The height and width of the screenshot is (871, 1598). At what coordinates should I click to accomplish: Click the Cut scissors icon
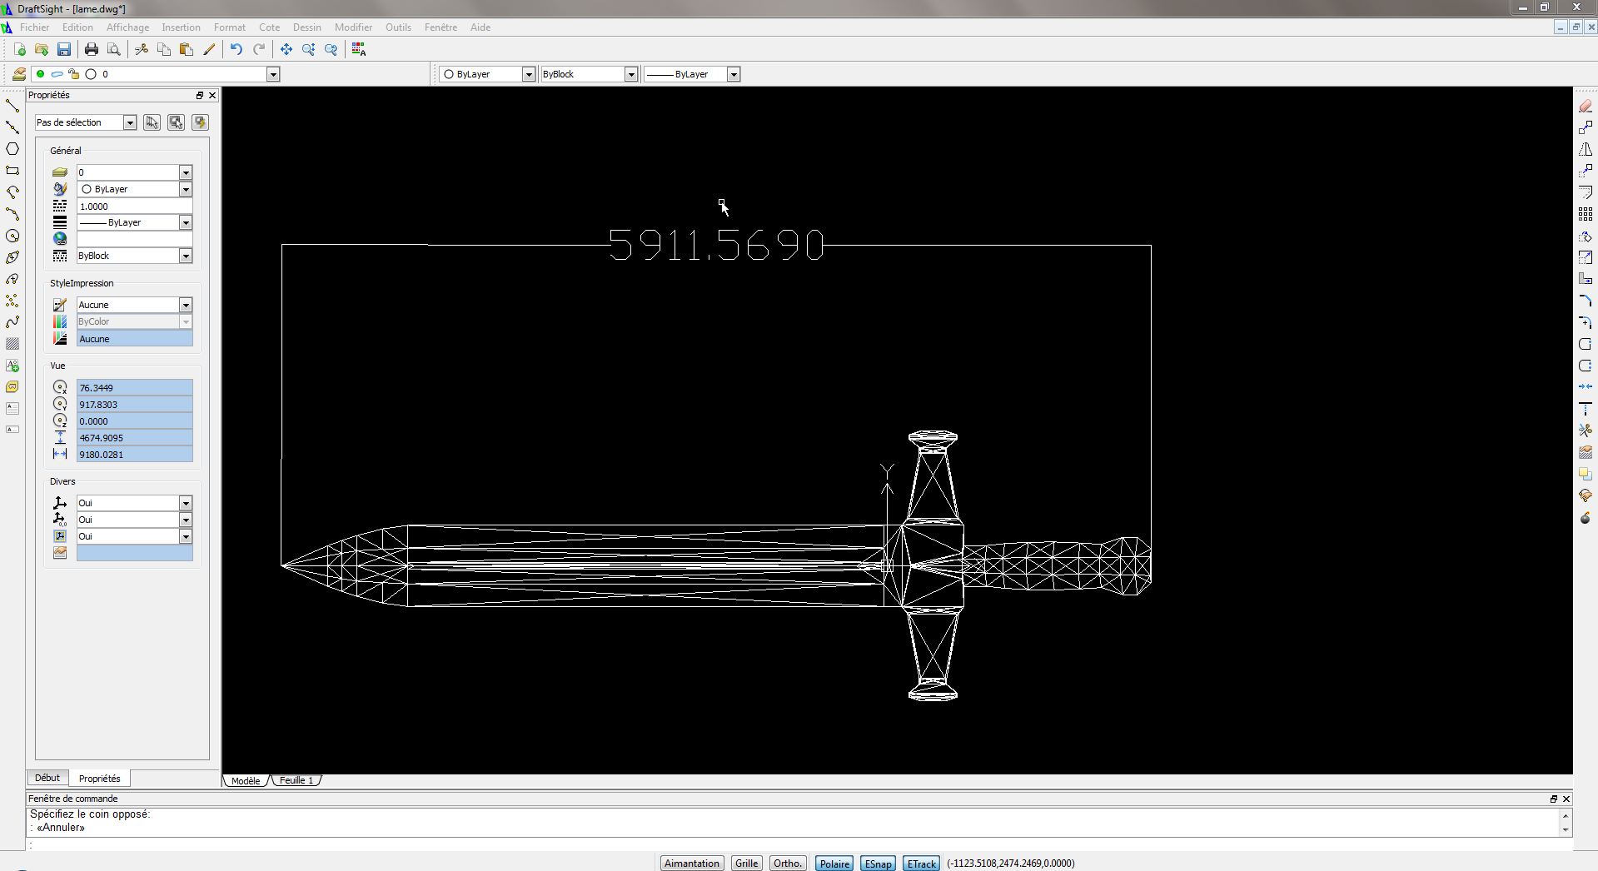click(142, 50)
